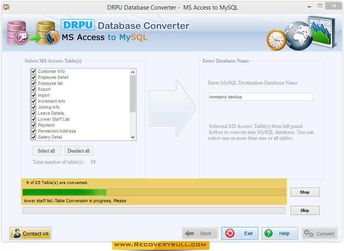Screen dimensions: 344x251
Task: Click the MySQL destination database name field
Action: pos(261,97)
